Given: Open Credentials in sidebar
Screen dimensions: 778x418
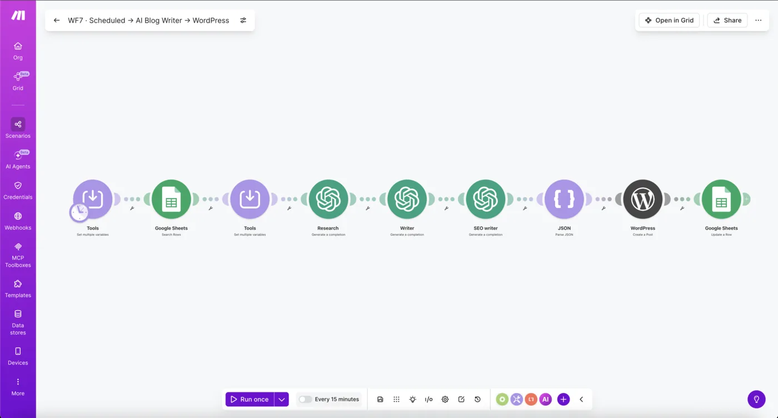Looking at the screenshot, I should point(18,190).
